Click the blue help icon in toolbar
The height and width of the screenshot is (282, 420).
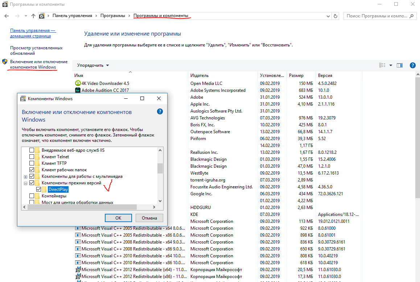tap(413, 65)
